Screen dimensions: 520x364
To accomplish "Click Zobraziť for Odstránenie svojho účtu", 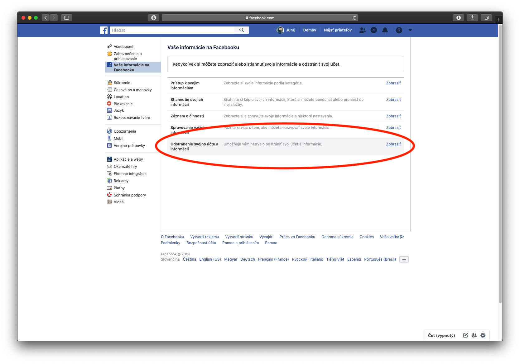I will pyautogui.click(x=393, y=144).
